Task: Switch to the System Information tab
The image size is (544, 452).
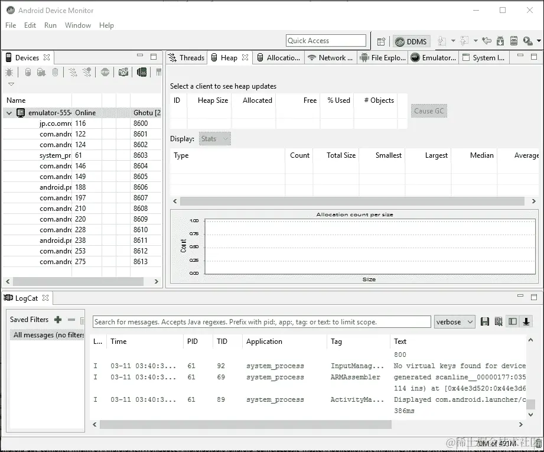Action: point(484,58)
